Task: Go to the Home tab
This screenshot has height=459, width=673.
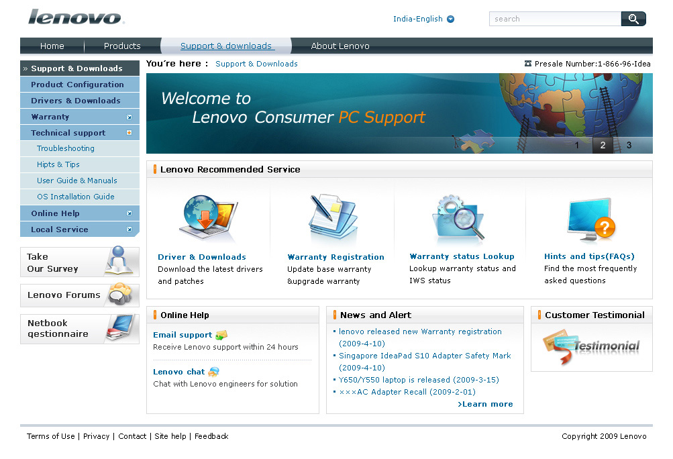Action: point(52,46)
